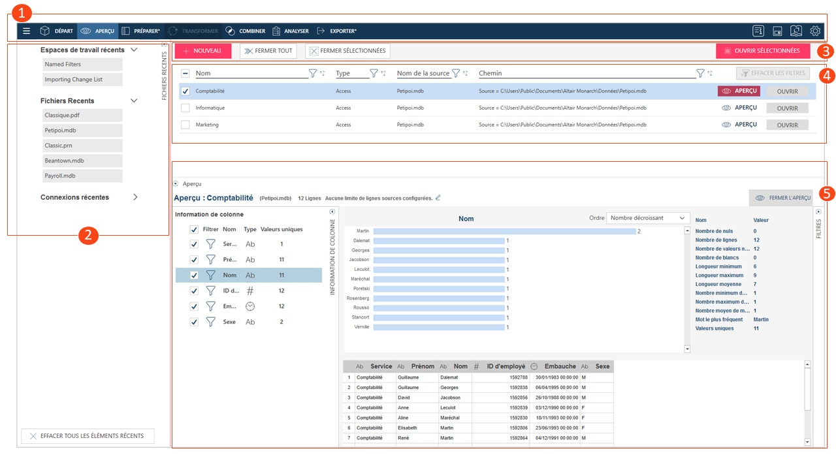Switch to the Combiner tab
This screenshot has height=470, width=836.
click(x=246, y=31)
